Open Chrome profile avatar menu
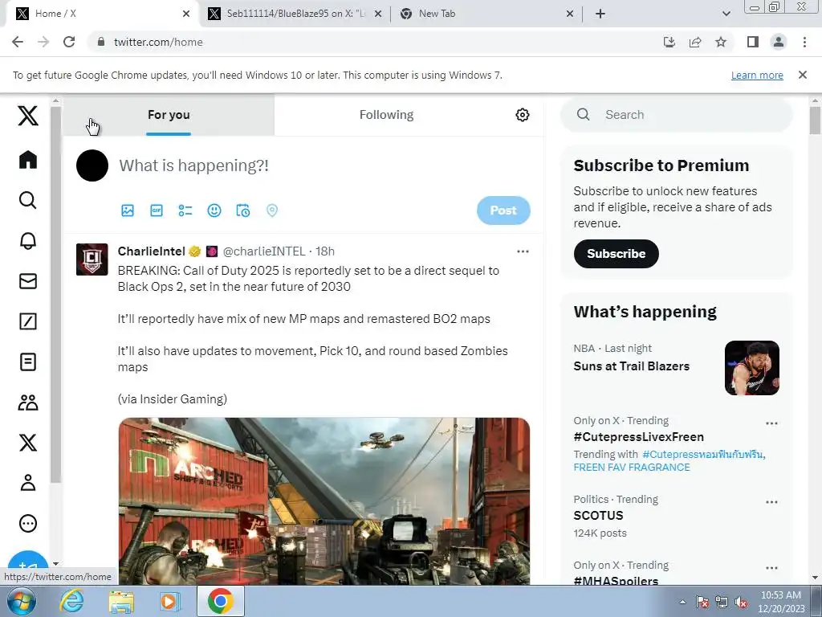The image size is (822, 617). click(779, 42)
